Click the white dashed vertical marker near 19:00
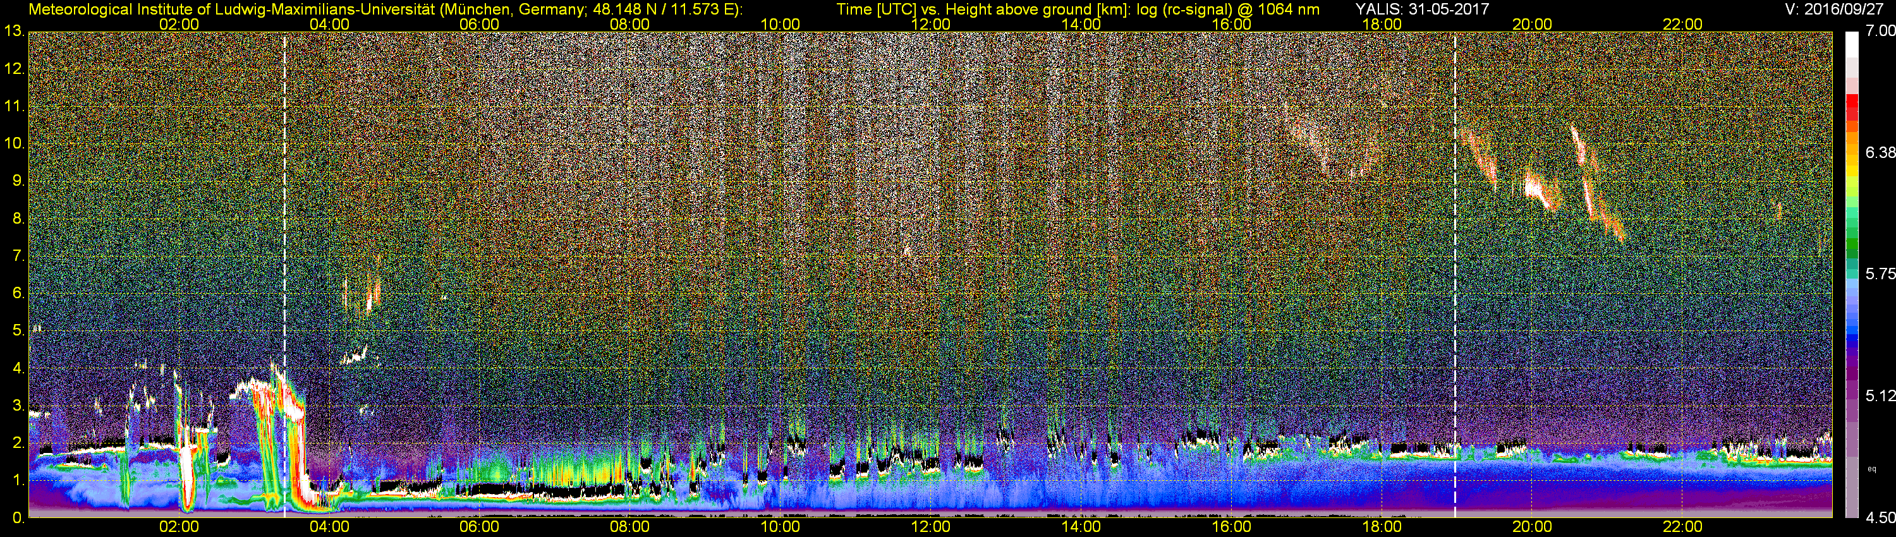Image resolution: width=1896 pixels, height=537 pixels. pyautogui.click(x=1455, y=274)
